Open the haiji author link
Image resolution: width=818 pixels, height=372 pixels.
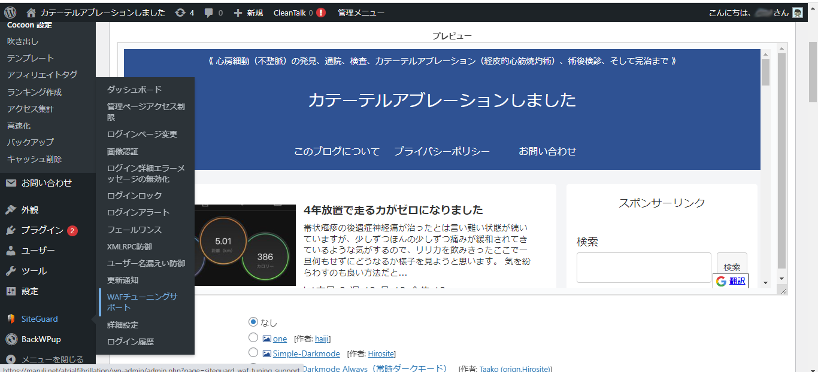[322, 339]
